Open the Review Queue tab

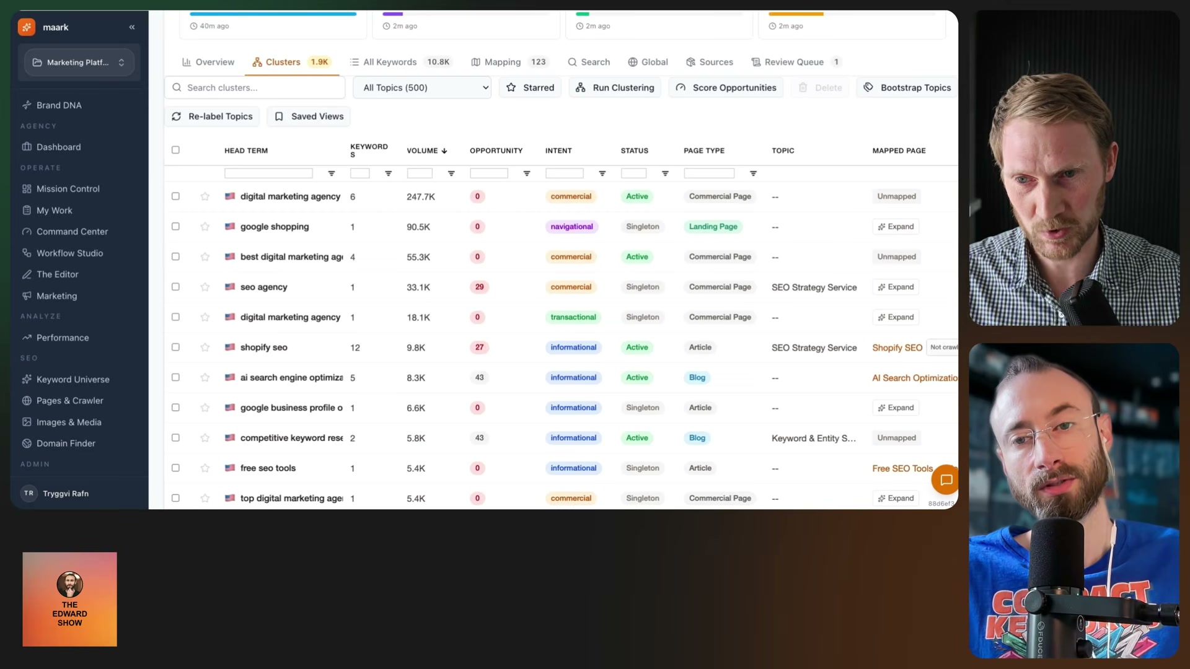[796, 62]
